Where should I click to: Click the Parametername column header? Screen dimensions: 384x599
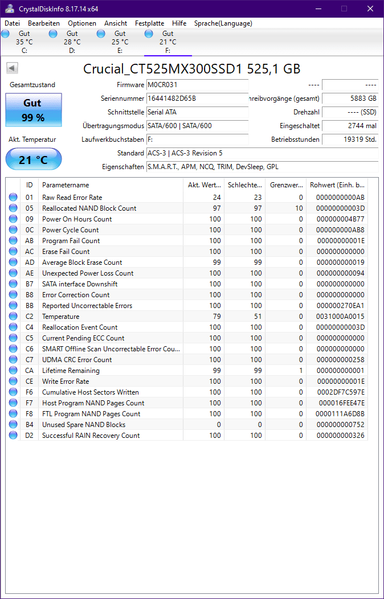coord(111,185)
